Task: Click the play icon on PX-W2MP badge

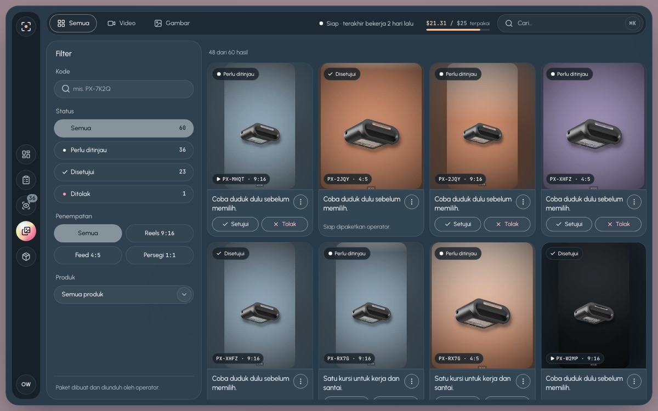Action: click(x=552, y=358)
